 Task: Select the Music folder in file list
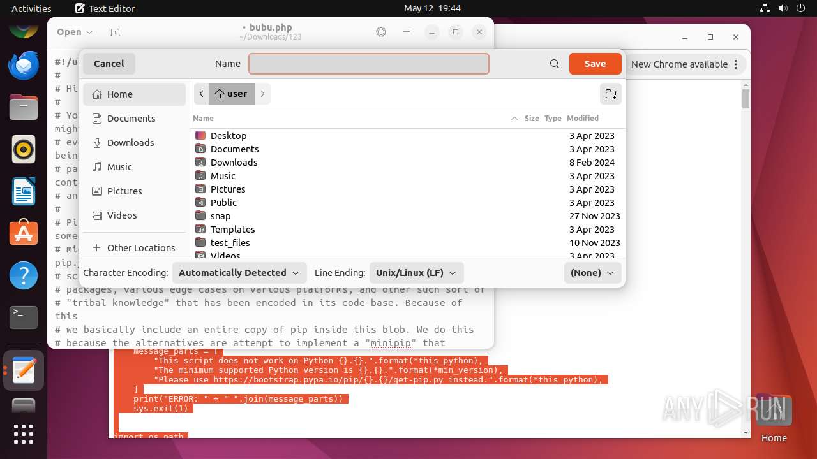click(x=408, y=176)
